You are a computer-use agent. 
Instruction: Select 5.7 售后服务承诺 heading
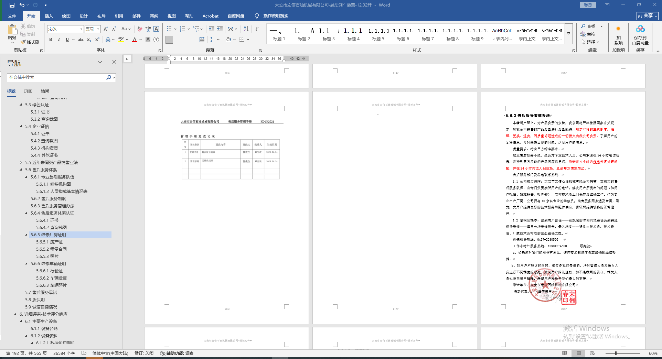41,293
